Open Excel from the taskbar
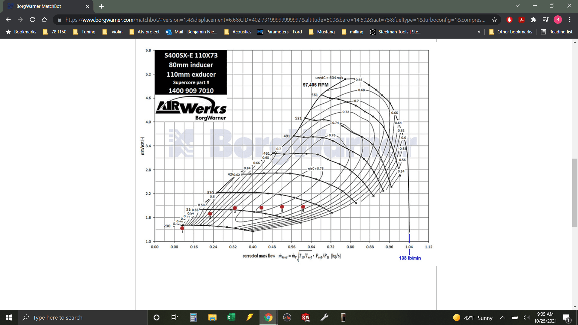This screenshot has width=578, height=325. point(231,317)
